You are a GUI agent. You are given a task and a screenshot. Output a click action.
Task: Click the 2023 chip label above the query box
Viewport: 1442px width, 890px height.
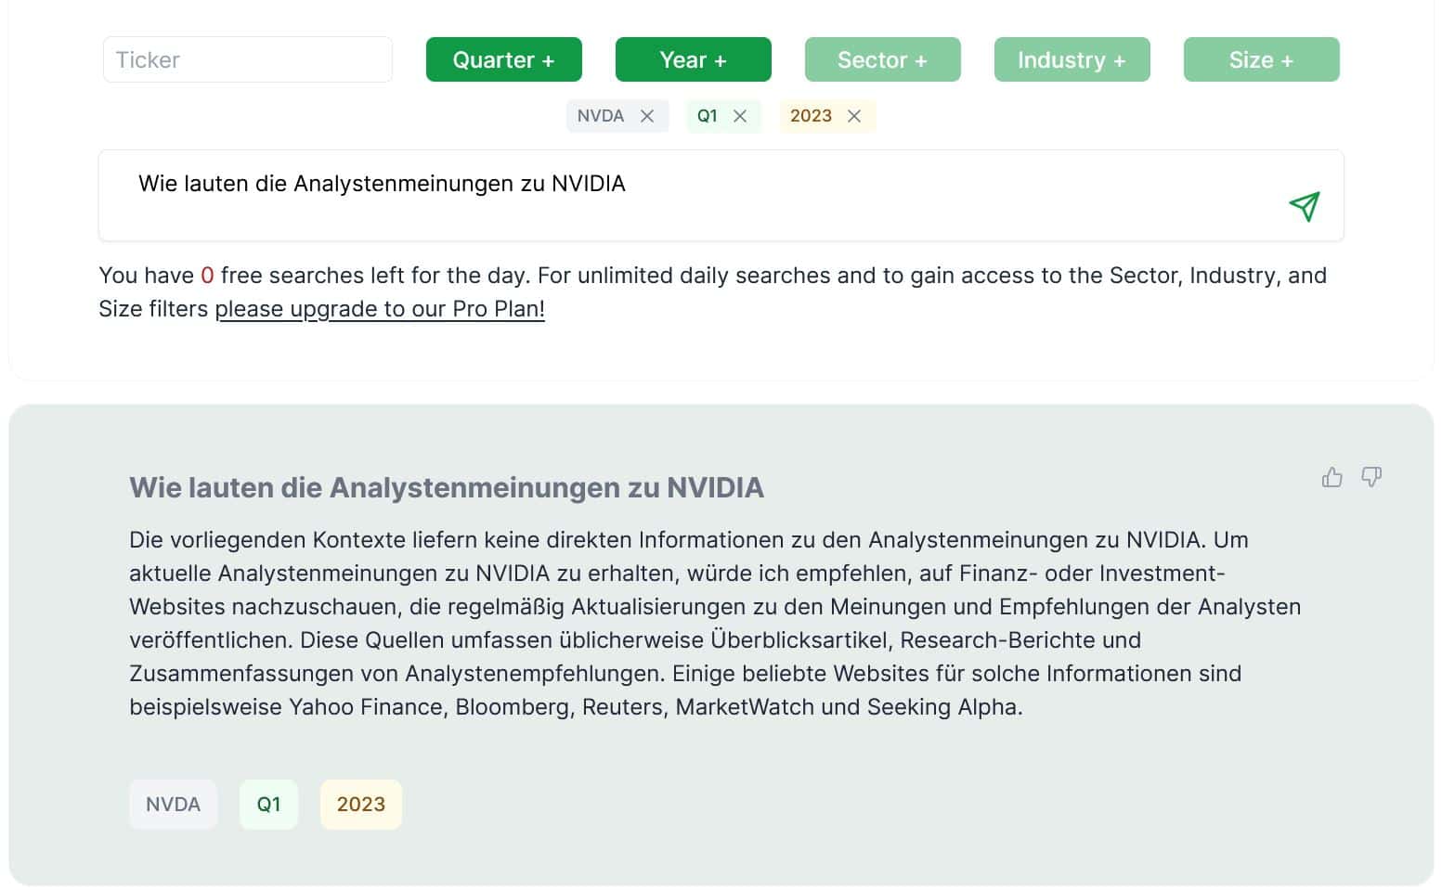pyautogui.click(x=811, y=116)
